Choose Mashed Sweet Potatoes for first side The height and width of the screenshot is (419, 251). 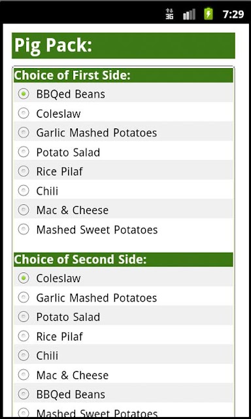click(124, 230)
